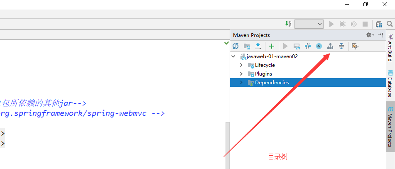The width and height of the screenshot is (395, 169).
Task: Run Maven build play icon
Action: tap(285, 46)
